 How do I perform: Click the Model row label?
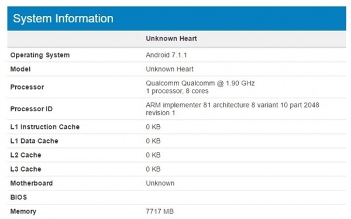click(20, 69)
